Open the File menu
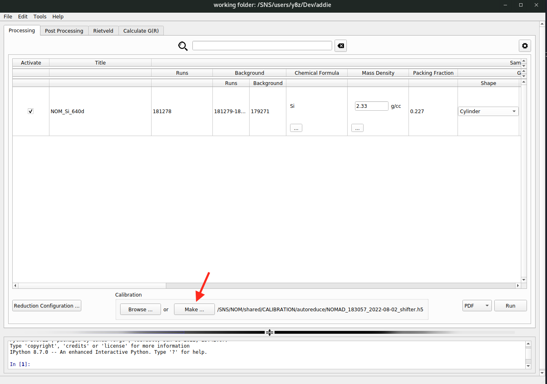Viewport: 547px width, 384px height. [x=8, y=17]
